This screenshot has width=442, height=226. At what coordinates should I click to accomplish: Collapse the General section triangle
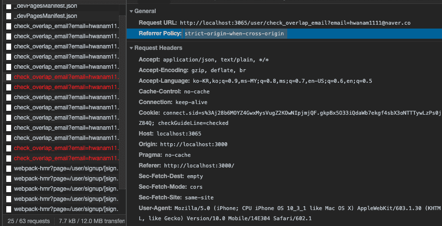[x=132, y=11]
